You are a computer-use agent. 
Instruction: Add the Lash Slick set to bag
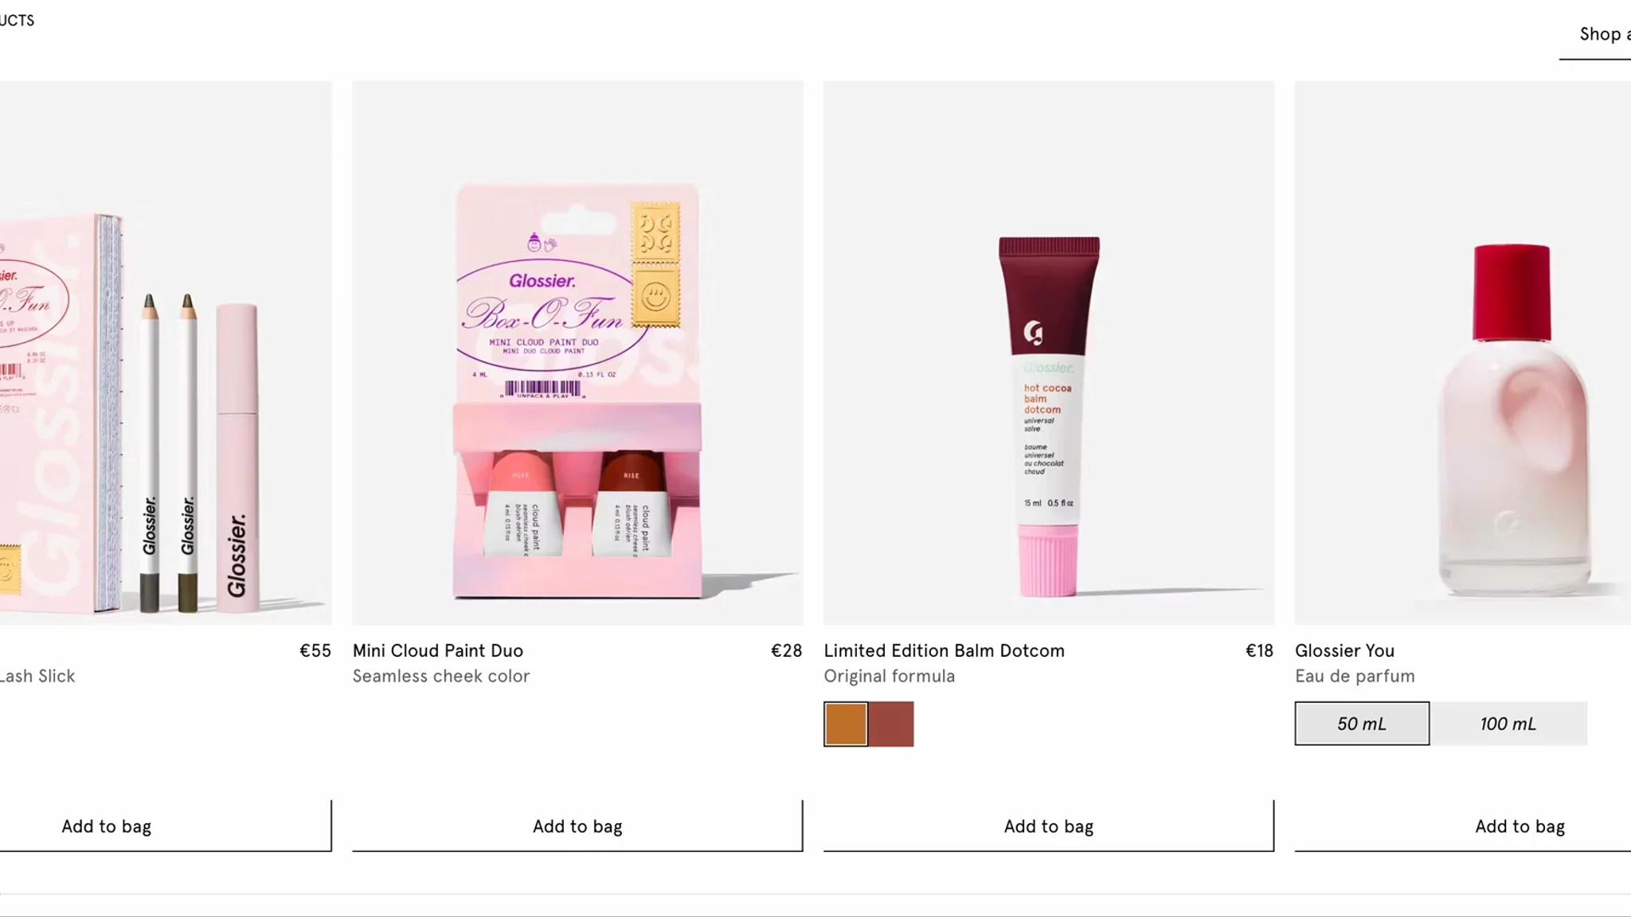pyautogui.click(x=166, y=826)
